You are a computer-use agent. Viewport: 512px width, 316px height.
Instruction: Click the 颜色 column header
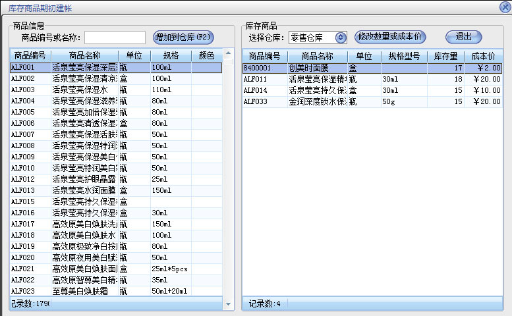206,55
